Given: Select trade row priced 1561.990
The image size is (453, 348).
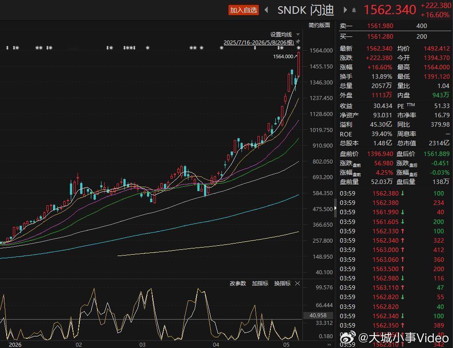Looking at the screenshot, I should point(392,212).
